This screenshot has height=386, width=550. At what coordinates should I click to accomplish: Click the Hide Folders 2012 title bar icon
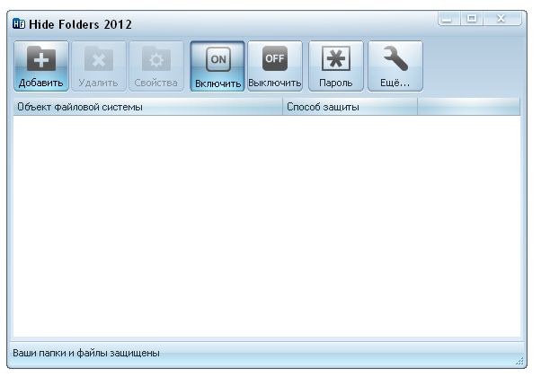point(19,23)
